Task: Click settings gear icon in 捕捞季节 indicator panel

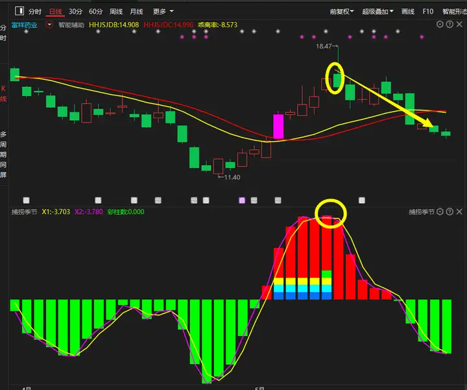Action: 440,212
